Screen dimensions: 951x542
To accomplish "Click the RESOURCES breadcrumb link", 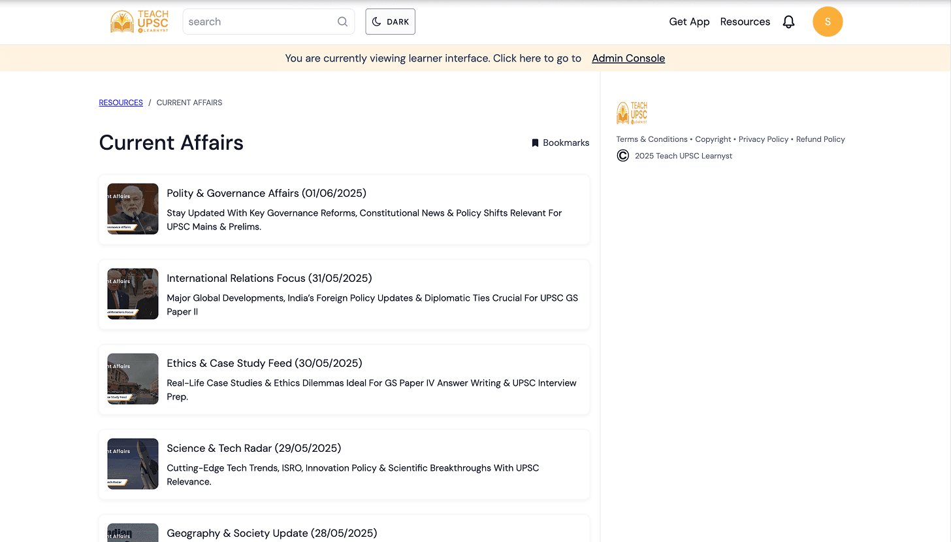I will 121,103.
